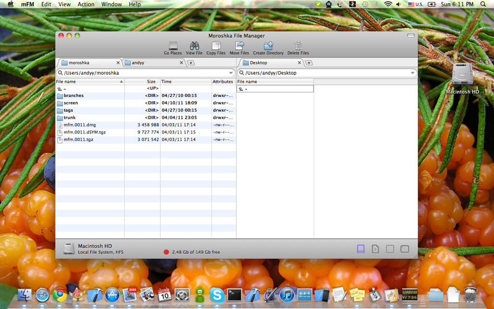Click the Go Places toolbar icon

[x=173, y=46]
